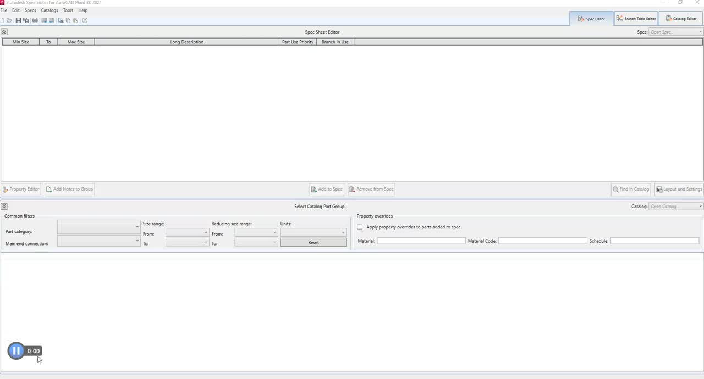Switch to the Branch Table Editor tab
Viewport: 704px width, 379px height.
click(635, 18)
